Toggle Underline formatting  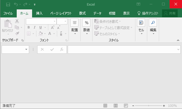coord(40,27)
